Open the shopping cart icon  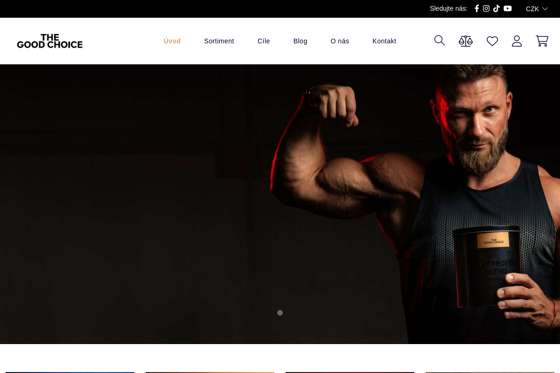coord(542,41)
